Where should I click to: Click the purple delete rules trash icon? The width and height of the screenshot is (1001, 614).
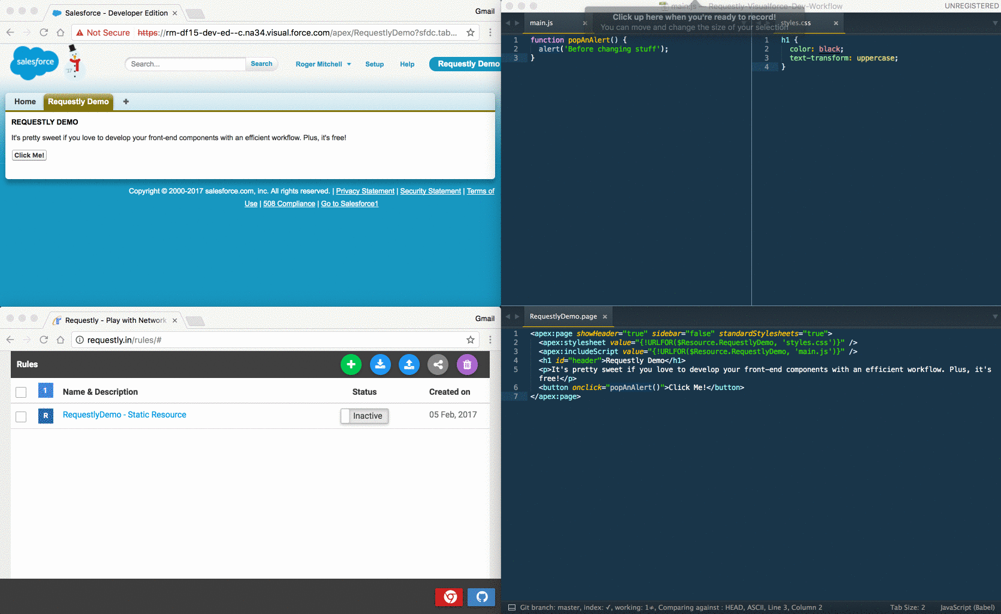[x=467, y=364]
